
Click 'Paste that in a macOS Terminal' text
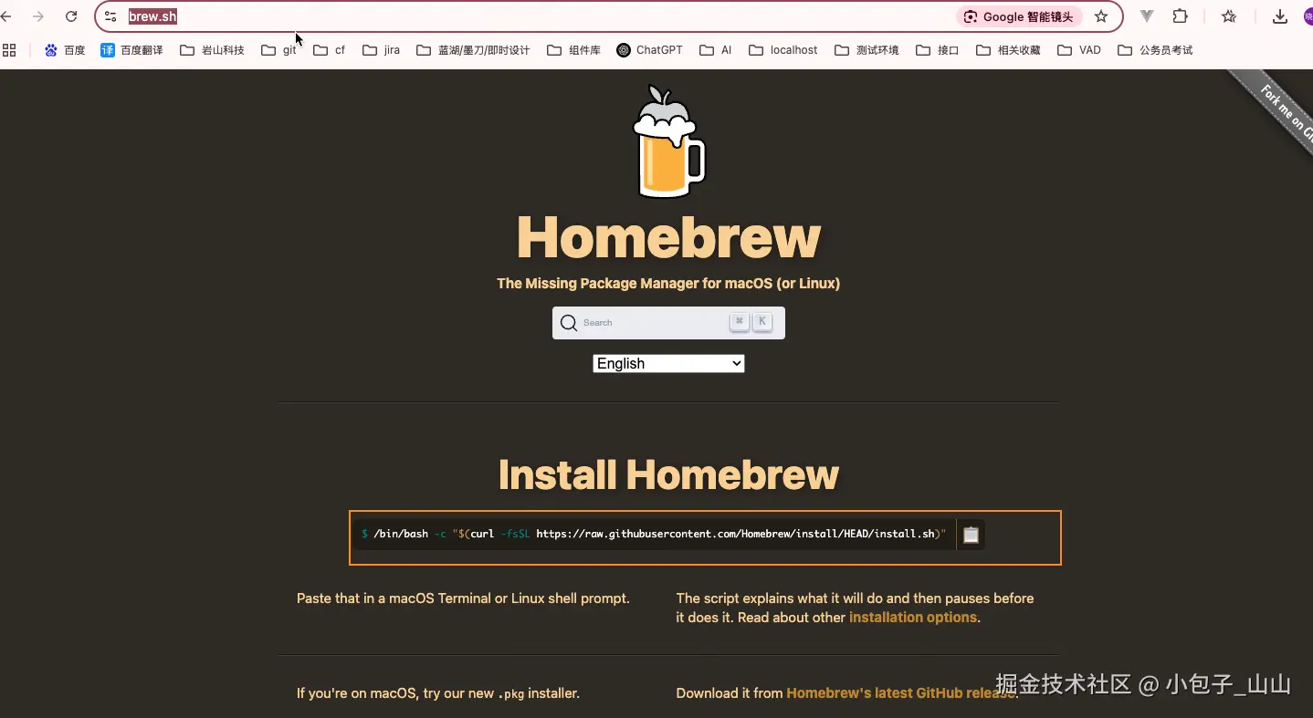[463, 598]
